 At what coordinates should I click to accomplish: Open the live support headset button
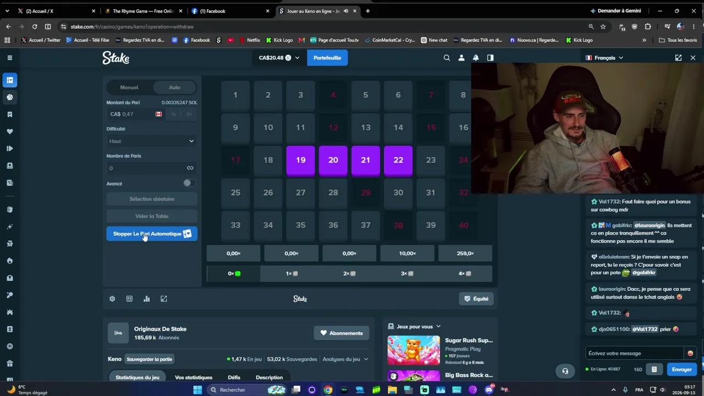pyautogui.click(x=565, y=371)
